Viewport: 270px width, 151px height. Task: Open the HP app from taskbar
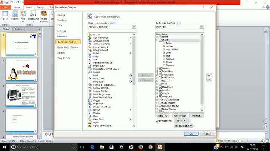[131, 147]
